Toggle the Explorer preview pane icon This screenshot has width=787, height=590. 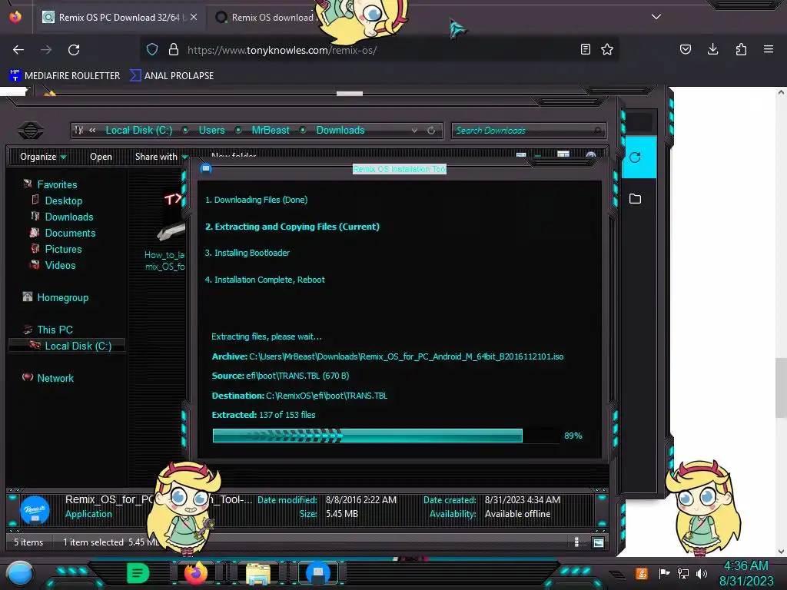[x=563, y=155]
